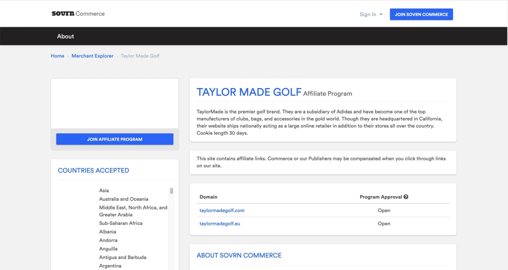508x270 pixels.
Task: Open the About menu item
Action: pyautogui.click(x=65, y=36)
